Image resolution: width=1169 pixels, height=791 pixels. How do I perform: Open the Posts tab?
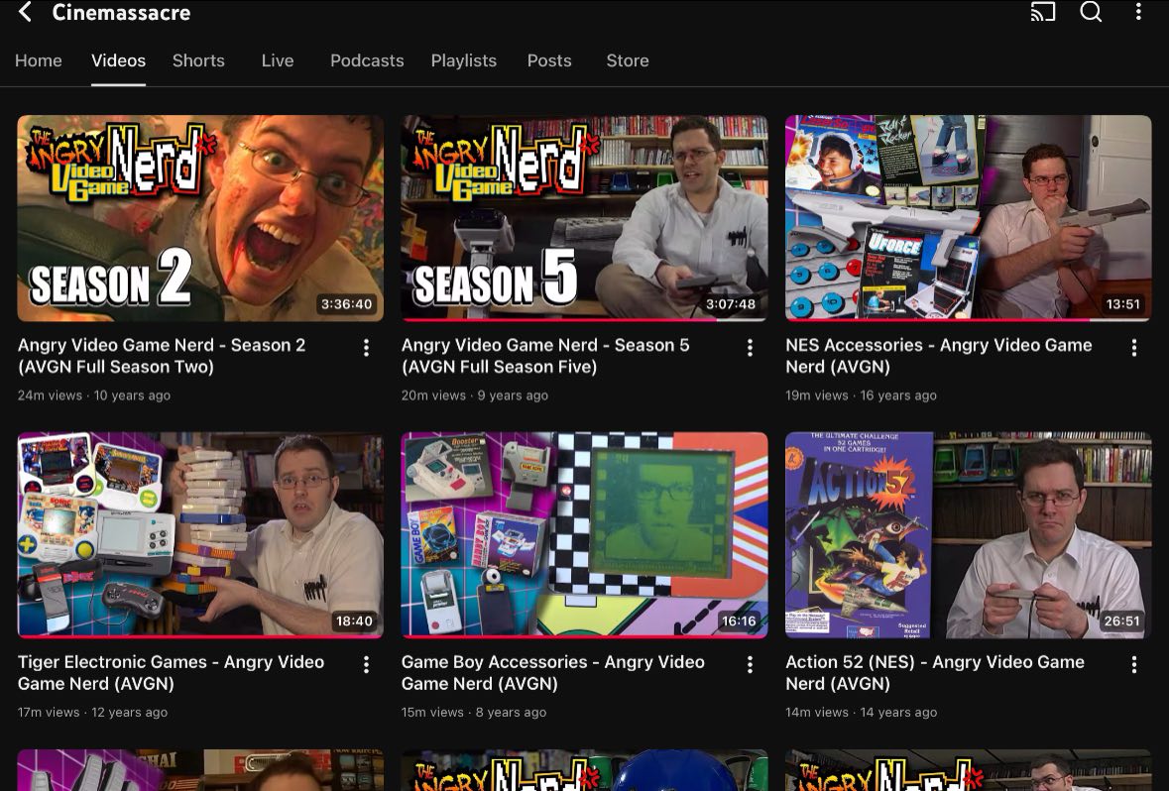pyautogui.click(x=549, y=60)
